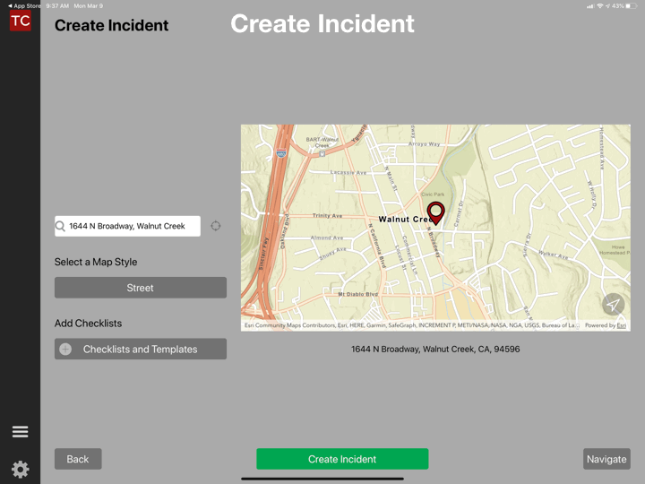Viewport: 645px width, 484px height.
Task: Tap the battery icon in status bar
Action: [630, 5]
